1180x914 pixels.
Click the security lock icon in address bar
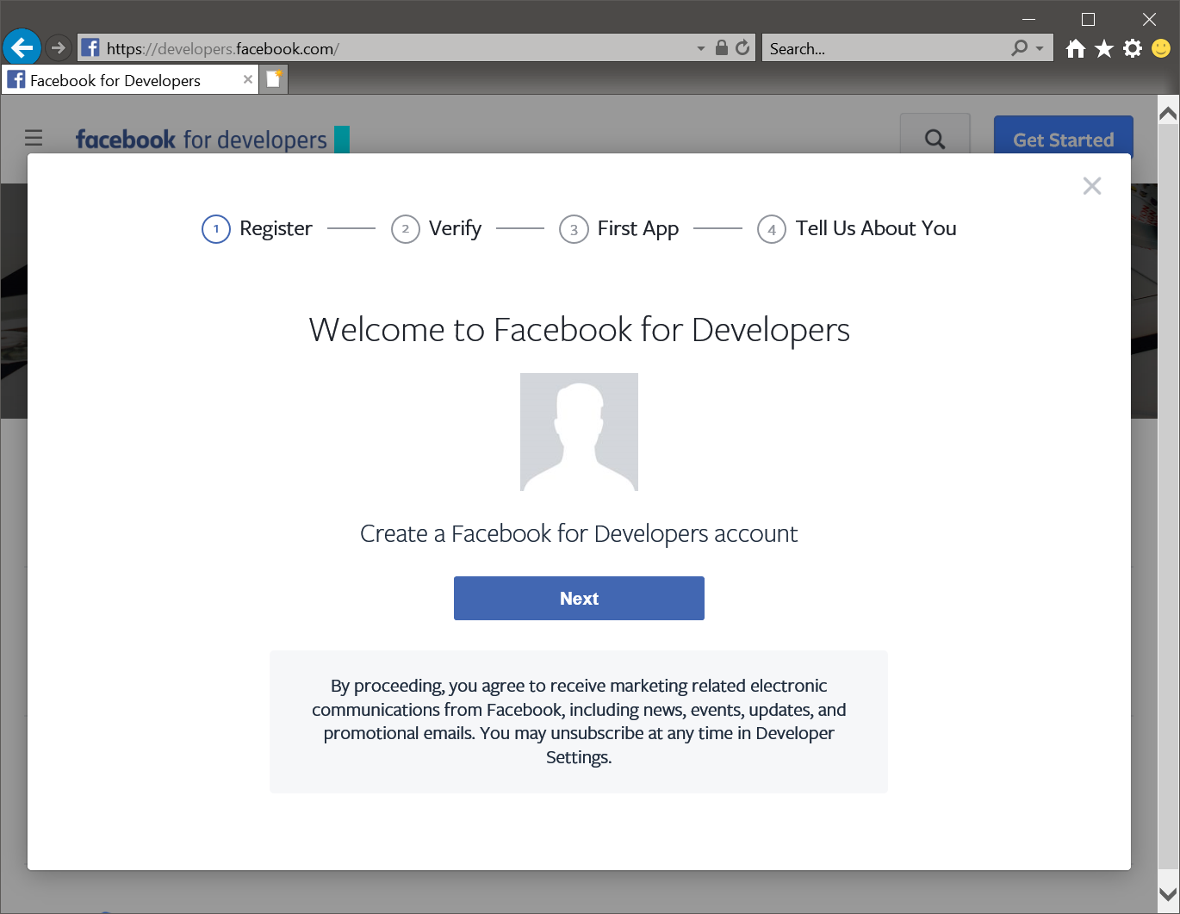(722, 48)
